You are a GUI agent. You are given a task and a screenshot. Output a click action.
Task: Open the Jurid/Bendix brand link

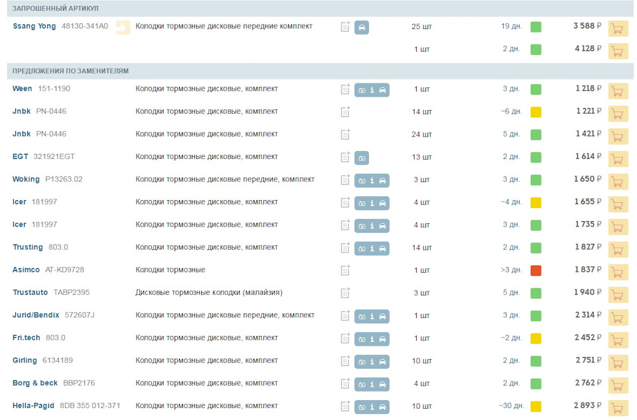tap(36, 315)
